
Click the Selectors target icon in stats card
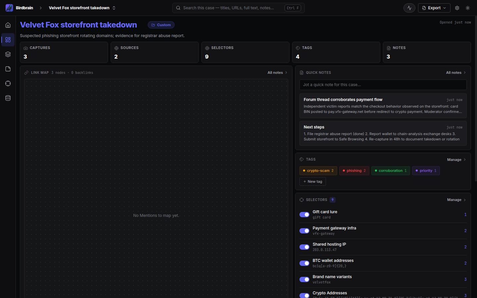(207, 48)
